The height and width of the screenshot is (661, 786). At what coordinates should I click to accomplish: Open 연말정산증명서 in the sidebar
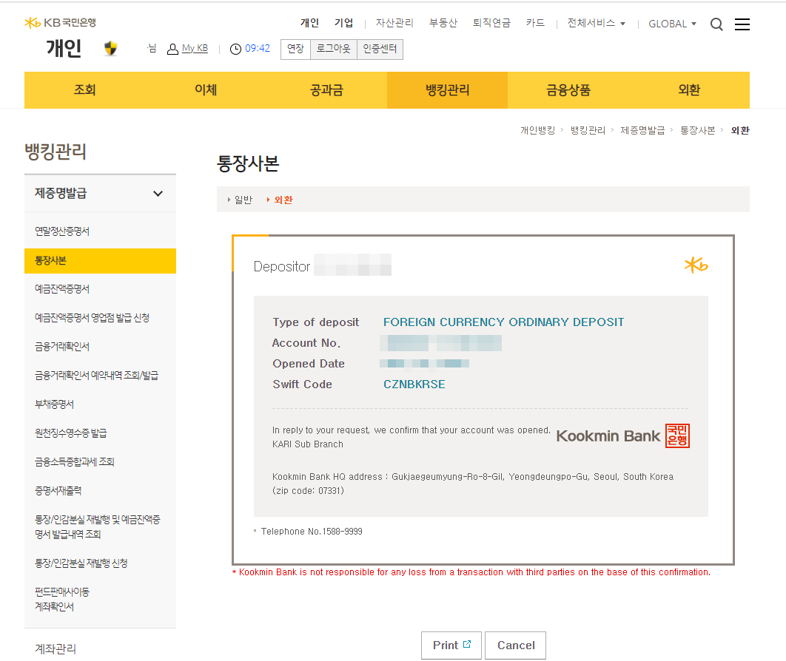click(x=62, y=231)
